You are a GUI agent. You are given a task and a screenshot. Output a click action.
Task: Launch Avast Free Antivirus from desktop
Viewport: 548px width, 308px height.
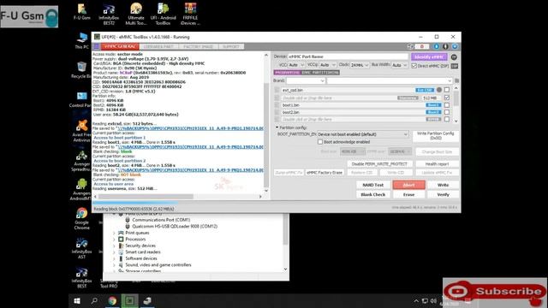tap(81, 131)
